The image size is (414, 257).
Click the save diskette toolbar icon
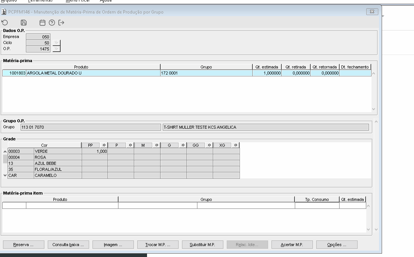click(x=23, y=23)
